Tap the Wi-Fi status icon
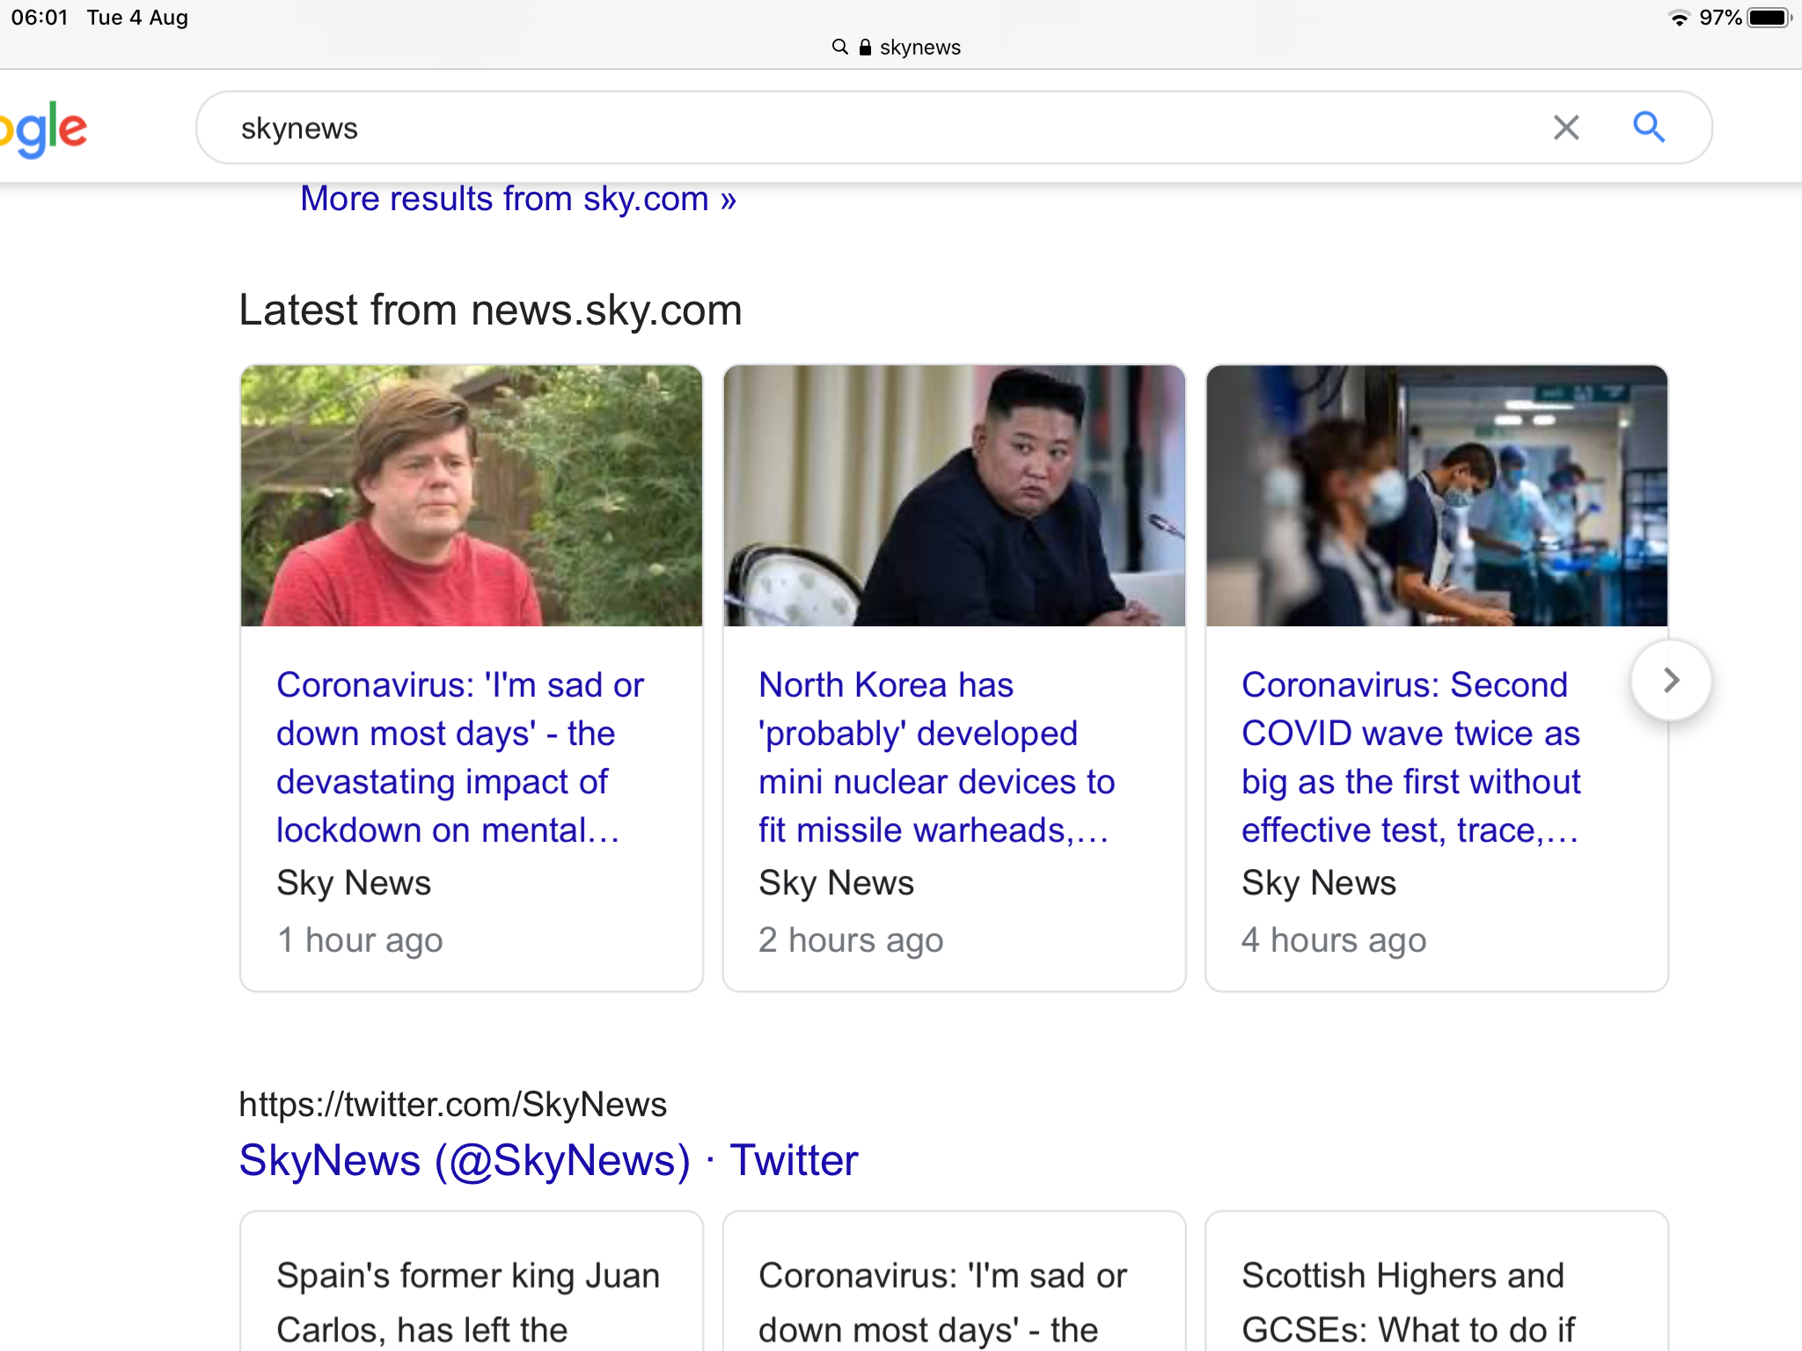The image size is (1802, 1351). tap(1679, 18)
